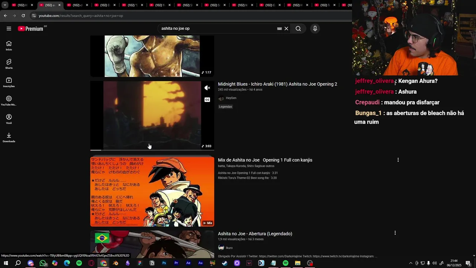This screenshot has width=476, height=268.
Task: Open WhatsApp from the taskbar
Action: pyautogui.click(x=43, y=263)
